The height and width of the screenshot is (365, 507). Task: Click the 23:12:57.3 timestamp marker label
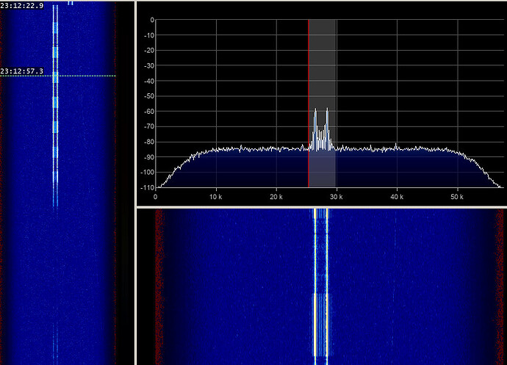click(x=23, y=71)
